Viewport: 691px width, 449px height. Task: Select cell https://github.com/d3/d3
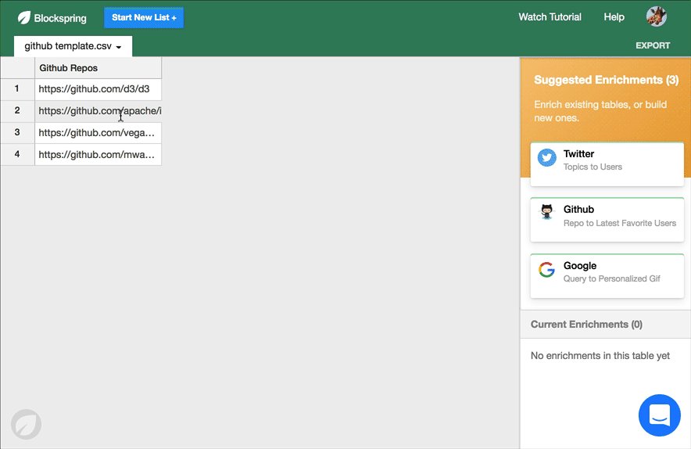[98, 89]
